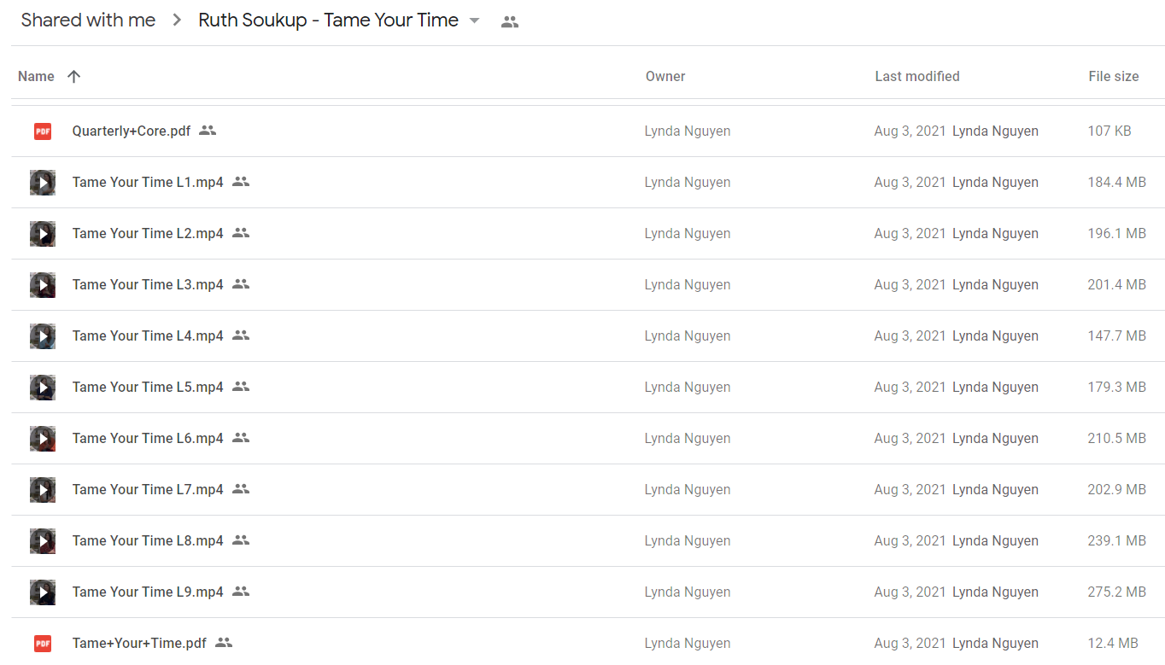
Task: Select Tame Your Time L6.mp4 file name
Action: [x=148, y=439]
